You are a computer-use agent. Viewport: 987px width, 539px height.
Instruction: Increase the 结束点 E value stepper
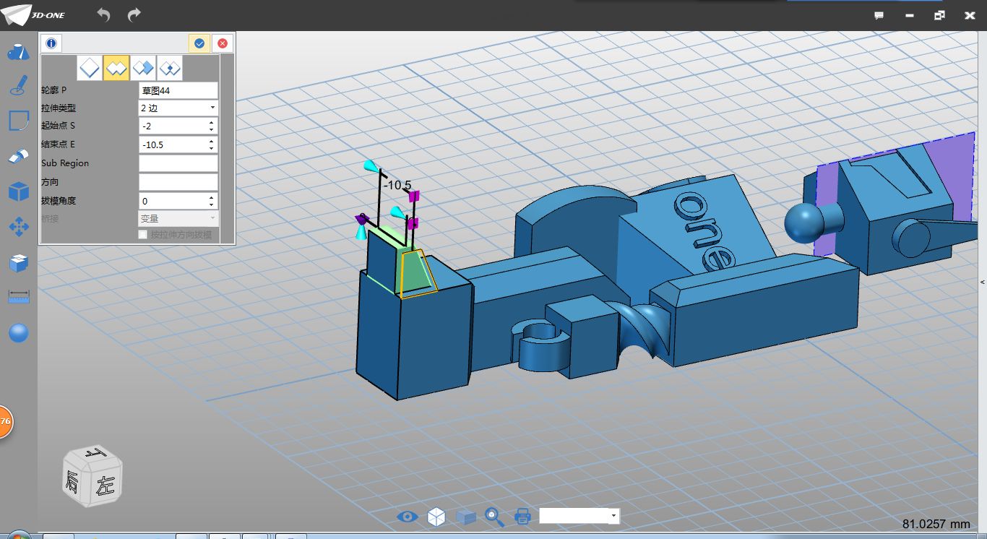(x=211, y=141)
